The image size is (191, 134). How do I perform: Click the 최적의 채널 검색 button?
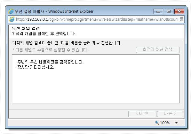click(158, 50)
